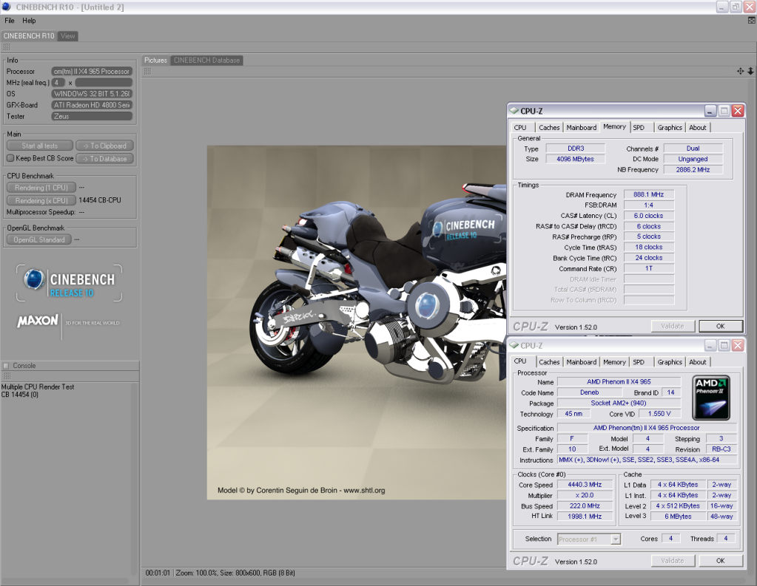This screenshot has width=757, height=586.
Task: Open Mainboard tab in lower CPU-Z window
Action: [x=582, y=362]
